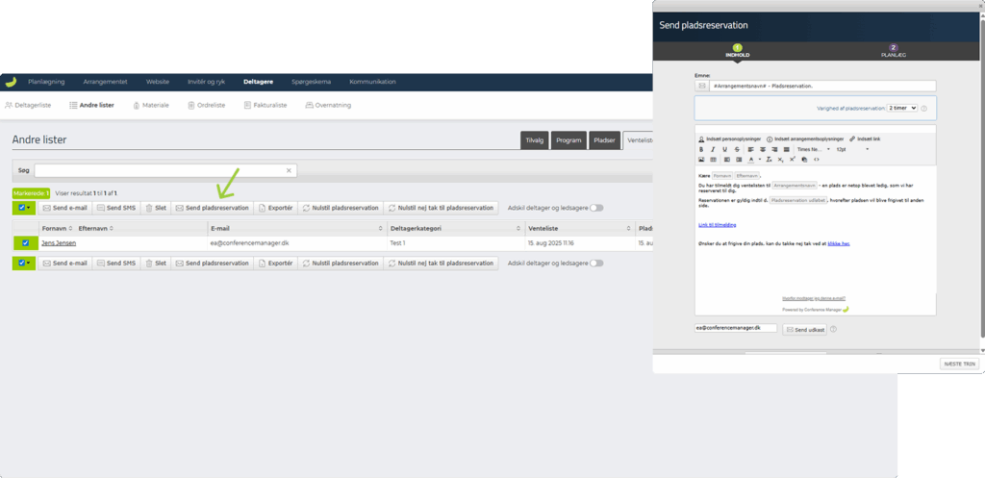Image resolution: width=985 pixels, height=478 pixels.
Task: Click Send SMS button below the table
Action: point(116,264)
